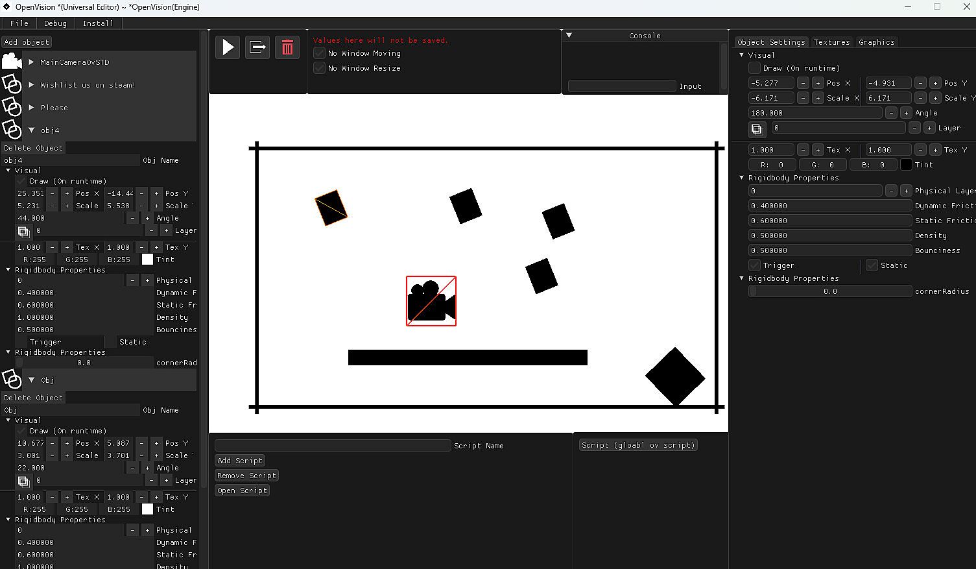
Task: Click the MainCameraOvSTD camera icon
Action: pos(12,62)
